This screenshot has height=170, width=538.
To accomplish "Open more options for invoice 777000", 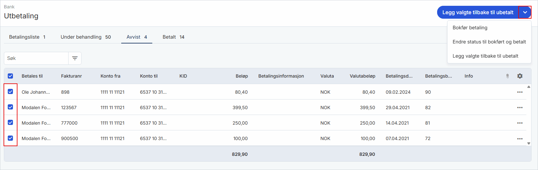I will (520, 123).
